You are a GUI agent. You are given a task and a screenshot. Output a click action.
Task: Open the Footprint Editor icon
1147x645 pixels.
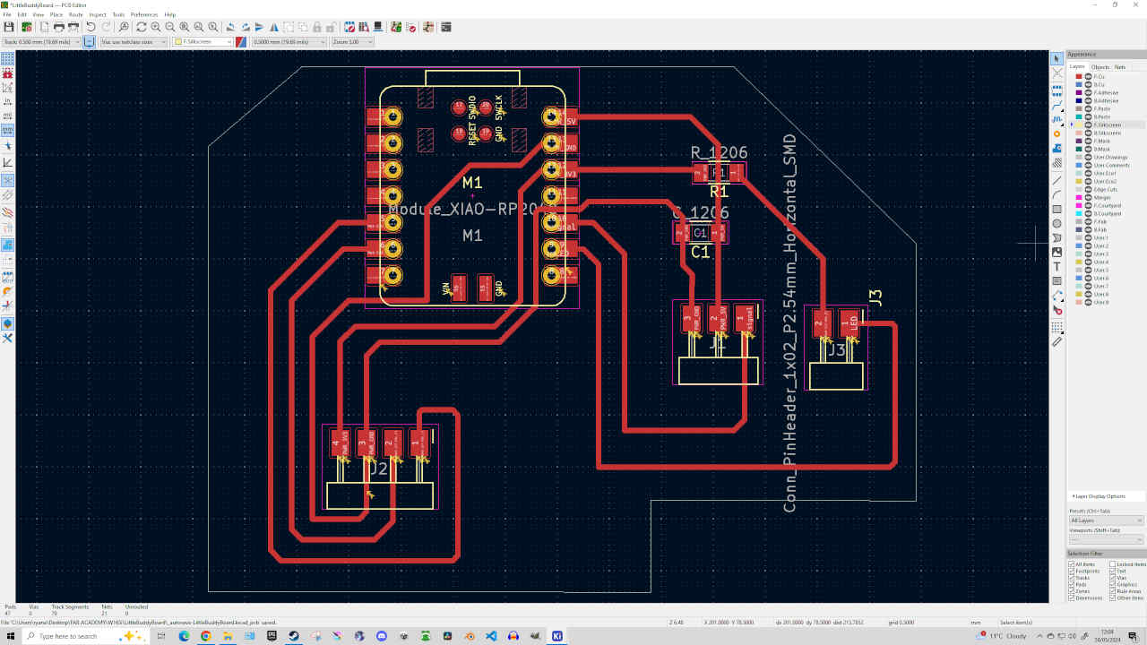349,28
